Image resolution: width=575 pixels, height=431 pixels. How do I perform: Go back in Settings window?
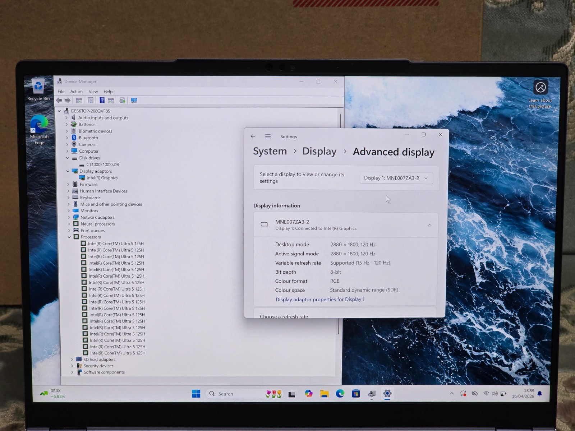click(253, 136)
